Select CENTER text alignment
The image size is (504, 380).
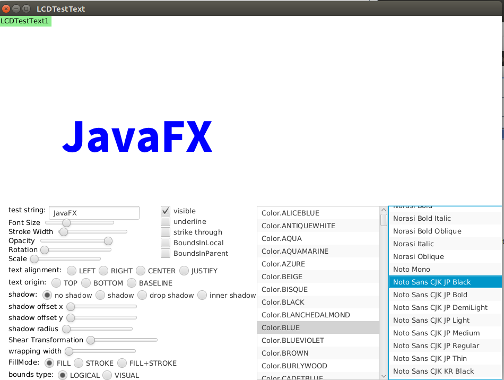(141, 271)
